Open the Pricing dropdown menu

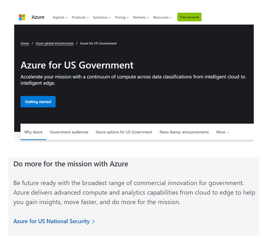pyautogui.click(x=122, y=17)
